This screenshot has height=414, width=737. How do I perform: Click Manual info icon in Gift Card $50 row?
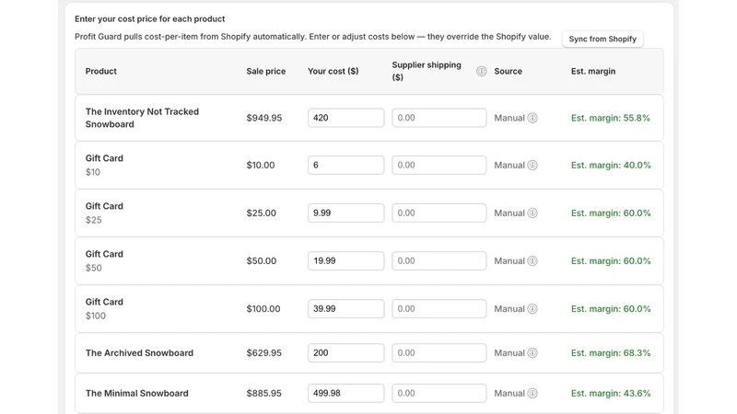coord(532,261)
